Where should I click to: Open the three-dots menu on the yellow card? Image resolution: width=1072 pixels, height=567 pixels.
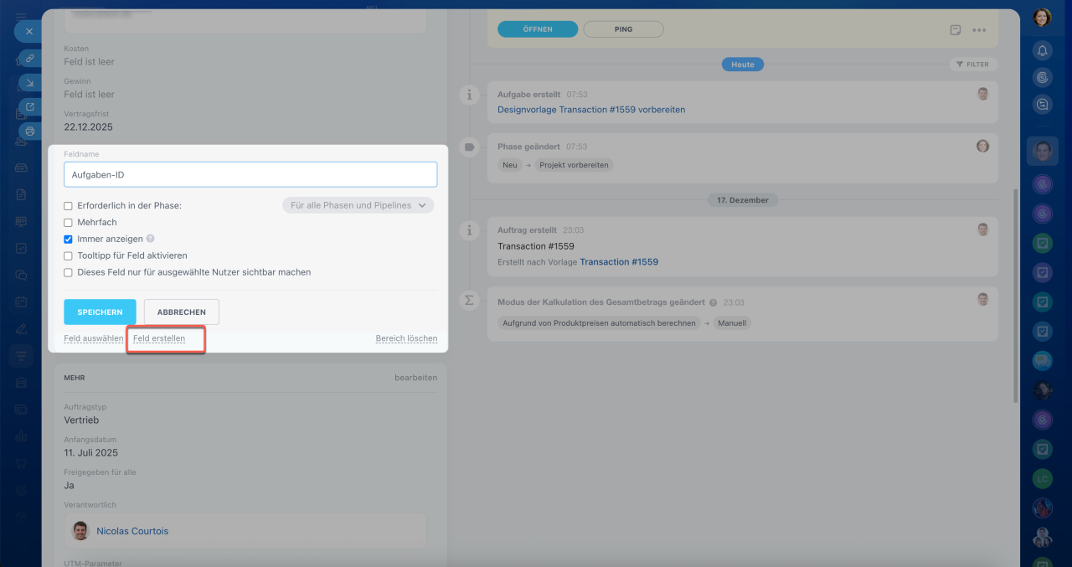979,30
